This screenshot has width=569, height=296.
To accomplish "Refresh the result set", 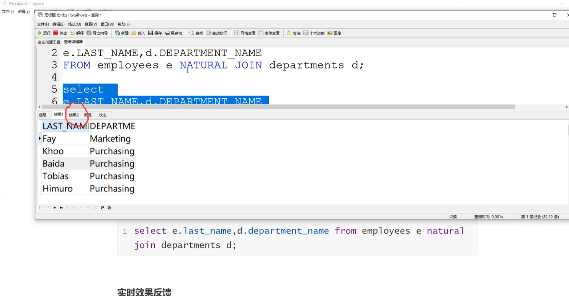I will [x=103, y=208].
